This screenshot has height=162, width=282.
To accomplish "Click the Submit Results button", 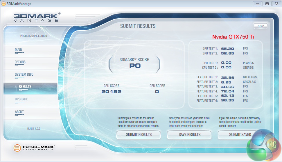I will [139, 134].
